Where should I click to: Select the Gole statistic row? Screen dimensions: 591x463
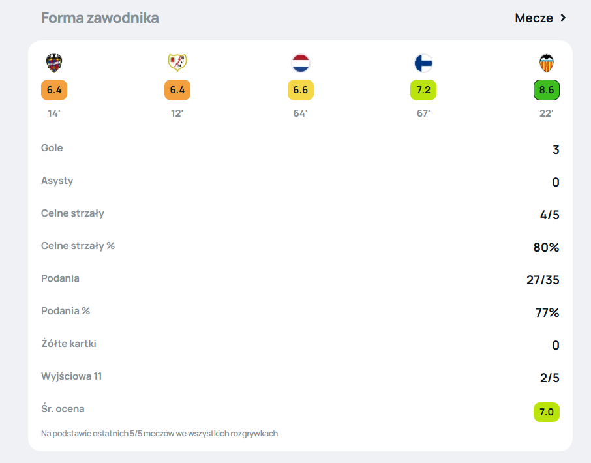click(x=300, y=149)
